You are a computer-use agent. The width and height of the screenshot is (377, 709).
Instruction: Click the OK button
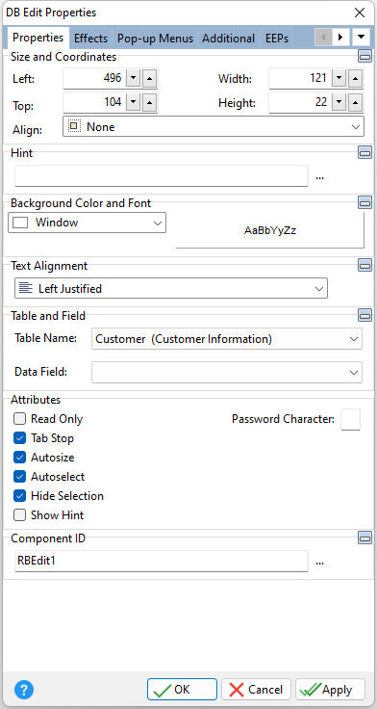point(182,690)
